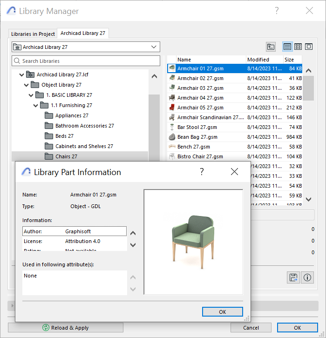
Task: Click the Armchair 03 27 object icon
Action: coord(172,88)
